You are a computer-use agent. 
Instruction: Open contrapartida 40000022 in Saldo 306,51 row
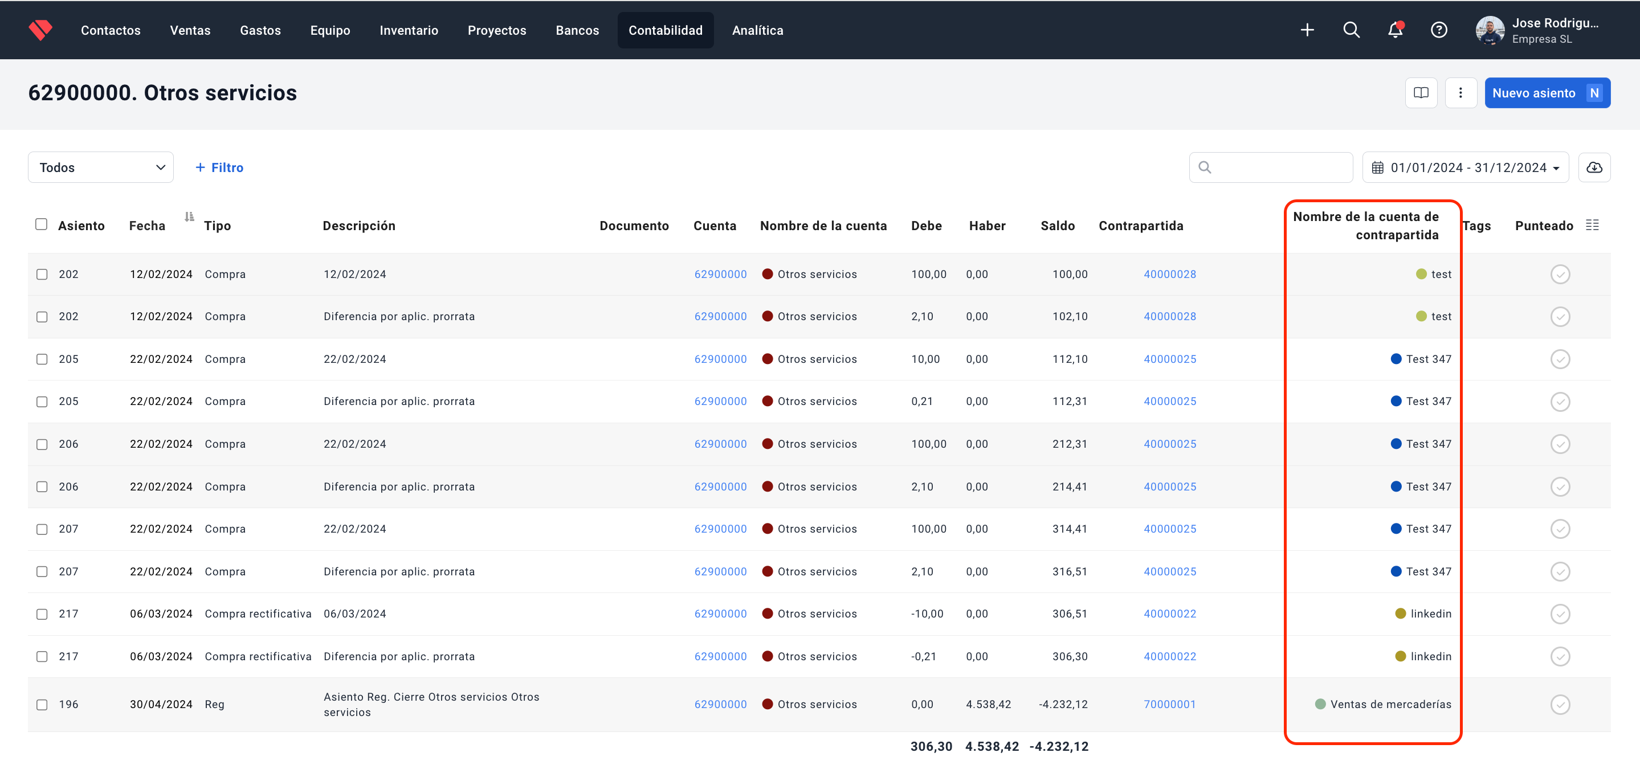tap(1169, 614)
